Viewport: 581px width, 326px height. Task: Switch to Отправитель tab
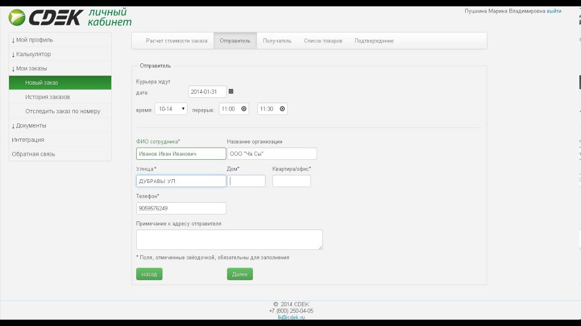pyautogui.click(x=235, y=41)
